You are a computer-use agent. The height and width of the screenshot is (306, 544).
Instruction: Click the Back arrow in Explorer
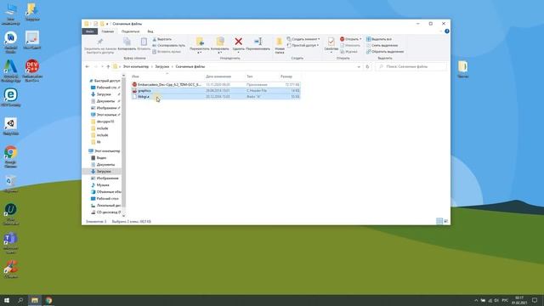(x=87, y=66)
